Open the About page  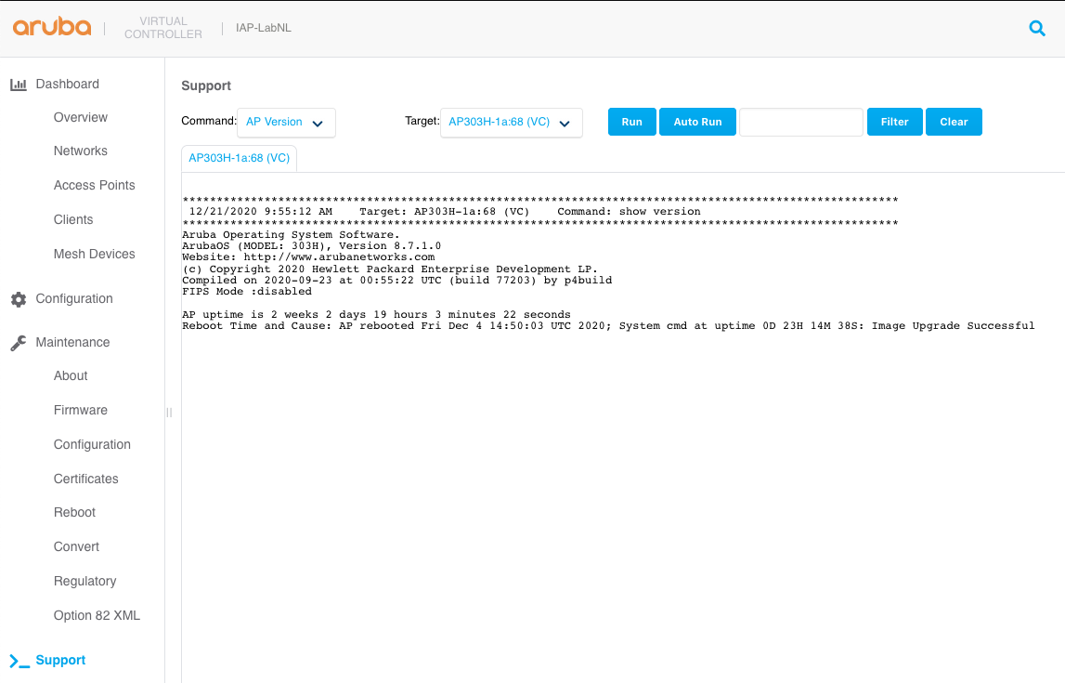click(71, 375)
